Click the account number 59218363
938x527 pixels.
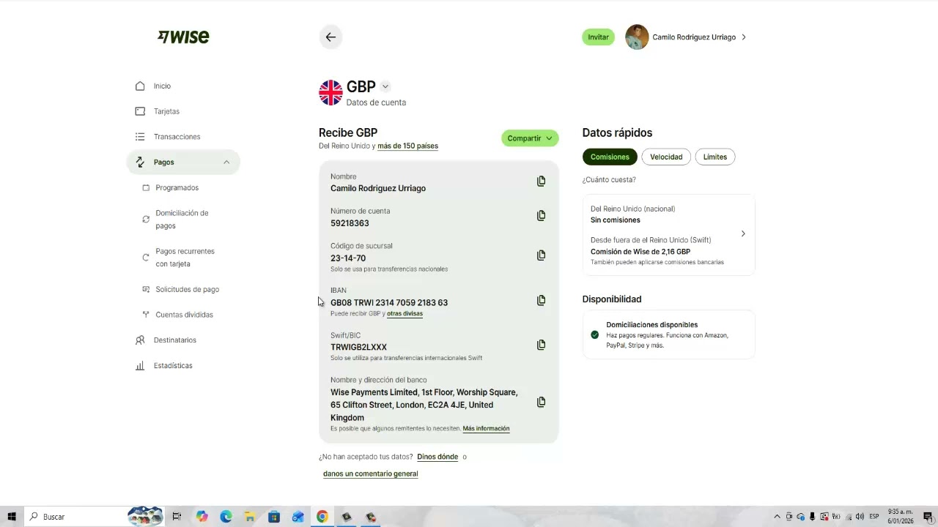tap(350, 224)
